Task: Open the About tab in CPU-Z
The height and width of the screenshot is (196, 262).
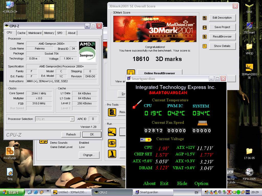Action: pos(72,33)
